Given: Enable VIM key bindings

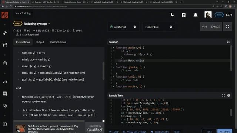Looking at the screenshot, I should (x=204, y=27).
